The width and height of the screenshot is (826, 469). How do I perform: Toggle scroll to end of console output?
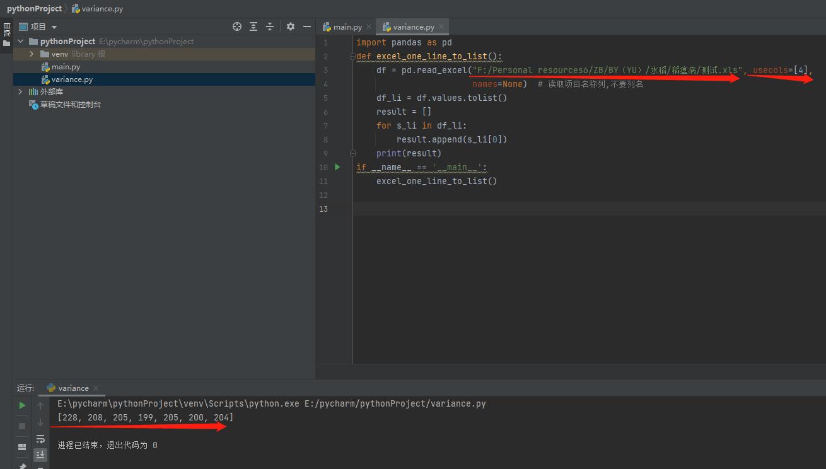point(40,455)
